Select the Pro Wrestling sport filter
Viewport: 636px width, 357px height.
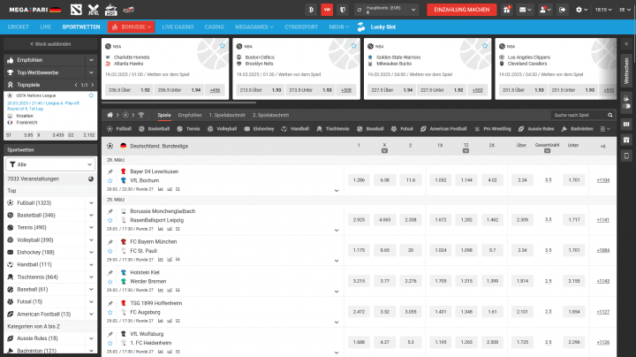tap(492, 129)
